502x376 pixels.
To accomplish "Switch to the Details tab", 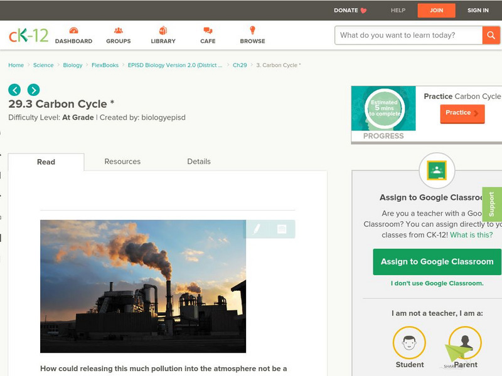I will [199, 162].
